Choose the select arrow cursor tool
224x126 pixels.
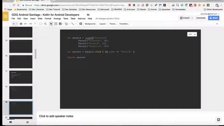[x=51, y=24]
